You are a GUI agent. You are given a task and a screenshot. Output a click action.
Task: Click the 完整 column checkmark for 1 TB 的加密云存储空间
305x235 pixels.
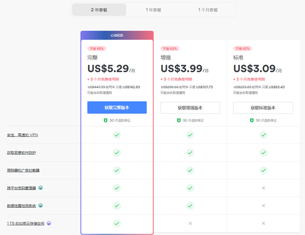[x=117, y=223]
